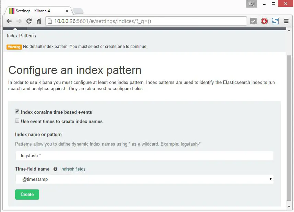Uncheck Index contains time-based events
294x212 pixels.
(17, 112)
